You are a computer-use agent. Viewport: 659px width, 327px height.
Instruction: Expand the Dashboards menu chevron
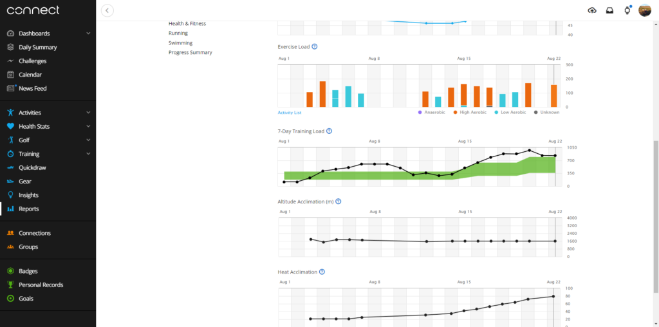[88, 33]
